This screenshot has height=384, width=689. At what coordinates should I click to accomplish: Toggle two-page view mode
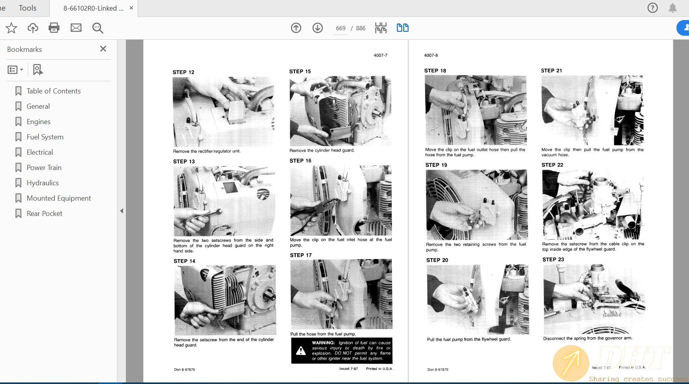[402, 28]
